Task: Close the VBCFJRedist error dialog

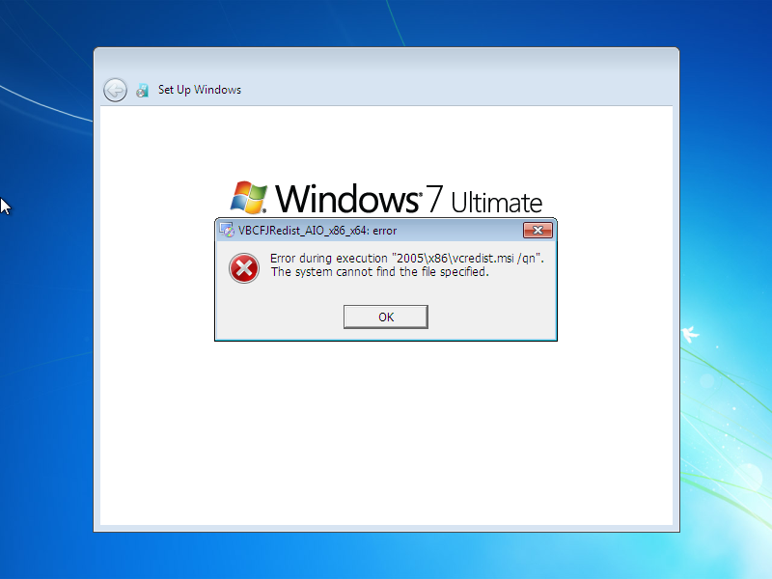Action: 538,230
